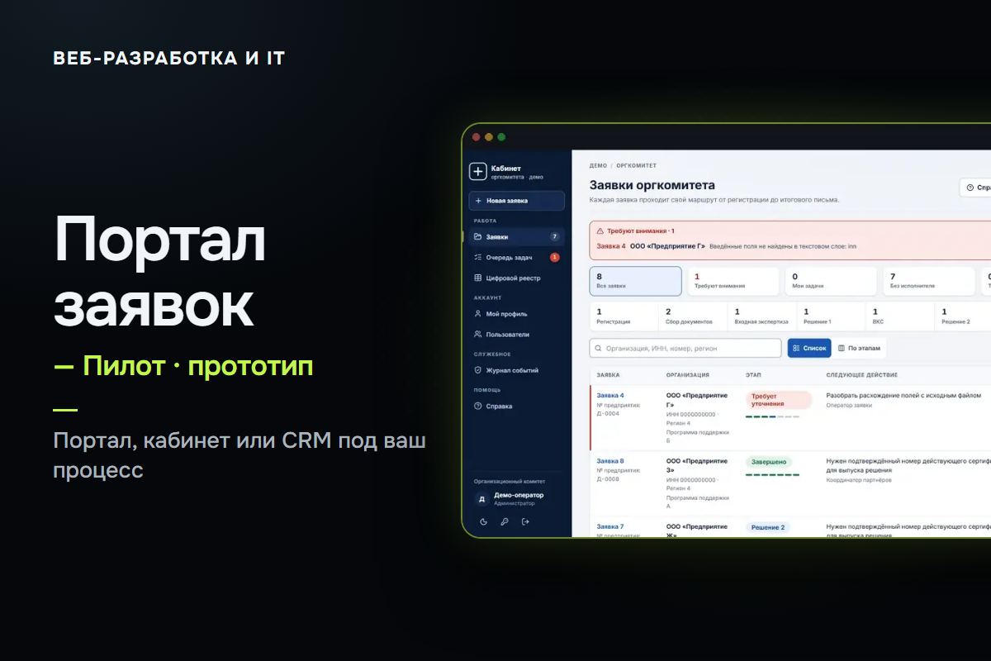Click the green macOS maximize dot
This screenshot has height=661, width=991.
tap(501, 137)
